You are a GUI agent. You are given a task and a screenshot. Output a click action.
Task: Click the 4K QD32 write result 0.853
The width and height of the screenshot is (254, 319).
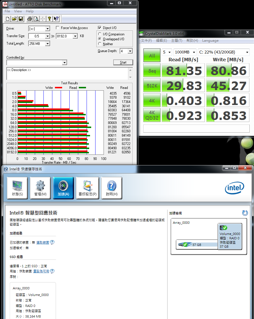[x=228, y=115]
